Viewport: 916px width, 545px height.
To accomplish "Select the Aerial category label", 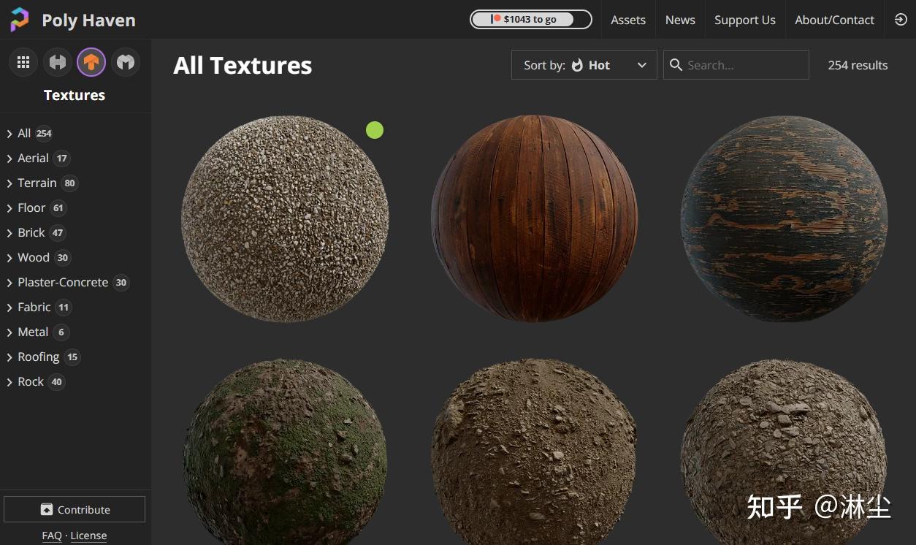I will [x=33, y=158].
